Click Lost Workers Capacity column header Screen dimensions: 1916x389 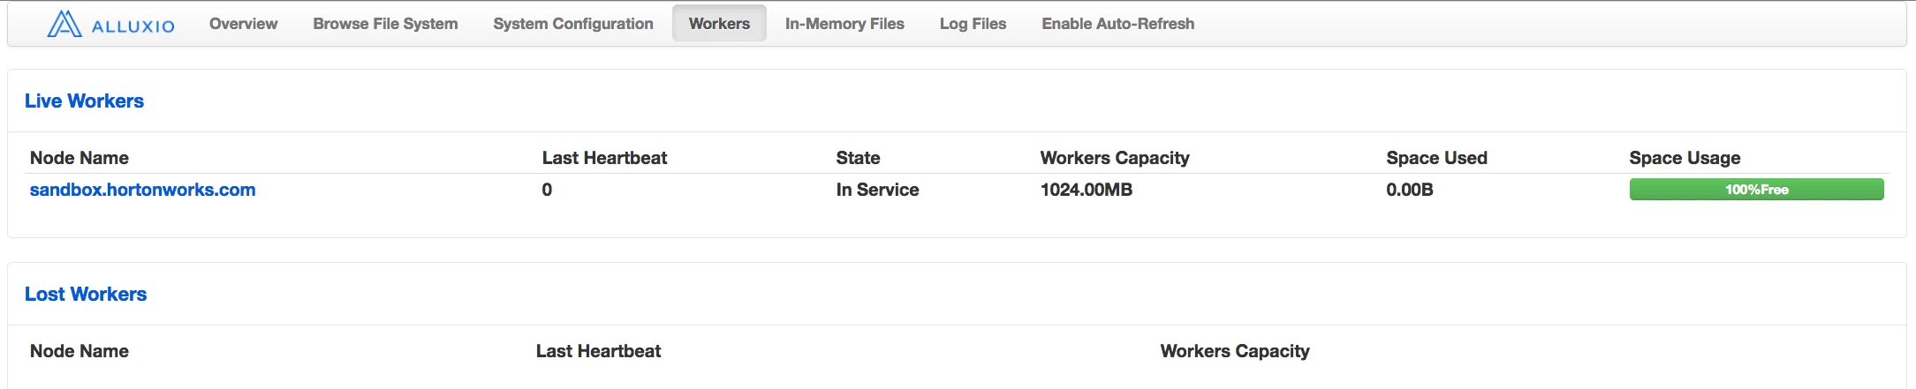(x=1235, y=351)
